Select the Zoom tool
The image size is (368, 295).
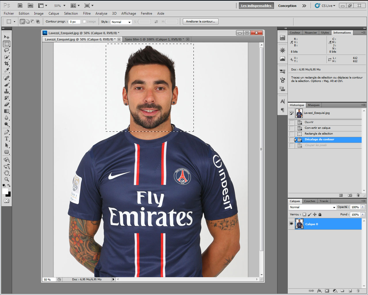7,179
